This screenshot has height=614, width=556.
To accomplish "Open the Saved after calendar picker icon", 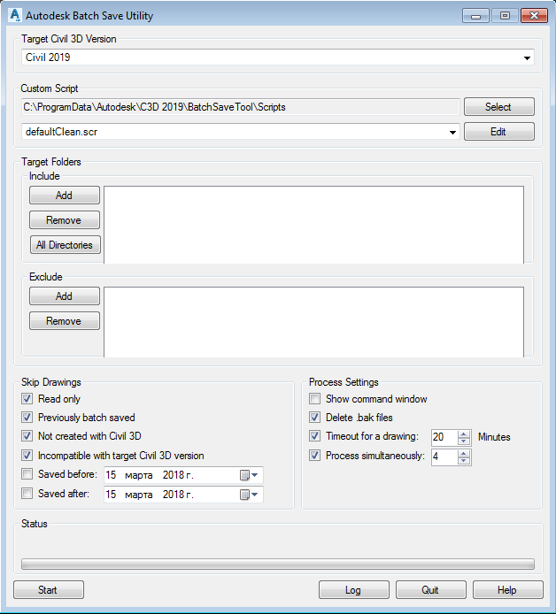I will coord(249,495).
